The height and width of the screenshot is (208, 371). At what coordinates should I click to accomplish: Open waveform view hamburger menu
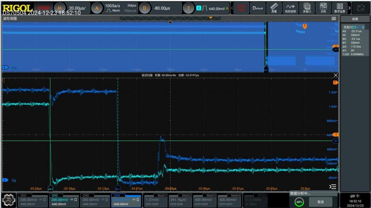click(334, 18)
